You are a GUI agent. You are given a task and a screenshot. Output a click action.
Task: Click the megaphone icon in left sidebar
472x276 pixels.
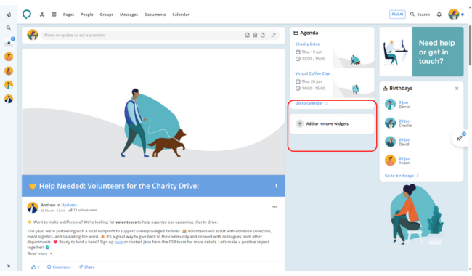[9, 15]
